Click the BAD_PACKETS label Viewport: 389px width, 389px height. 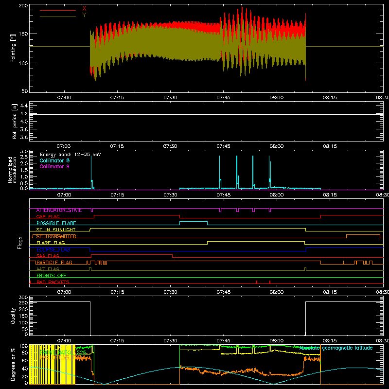[x=53, y=282]
